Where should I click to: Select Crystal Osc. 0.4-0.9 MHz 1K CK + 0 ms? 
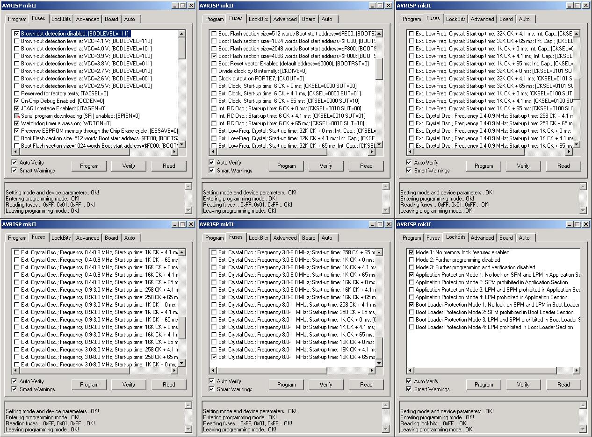pos(412,131)
